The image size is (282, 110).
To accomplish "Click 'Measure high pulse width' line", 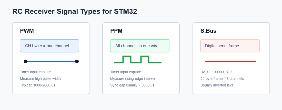I will pyautogui.click(x=40, y=79).
